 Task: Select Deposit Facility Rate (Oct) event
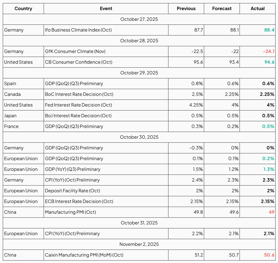point(72,191)
